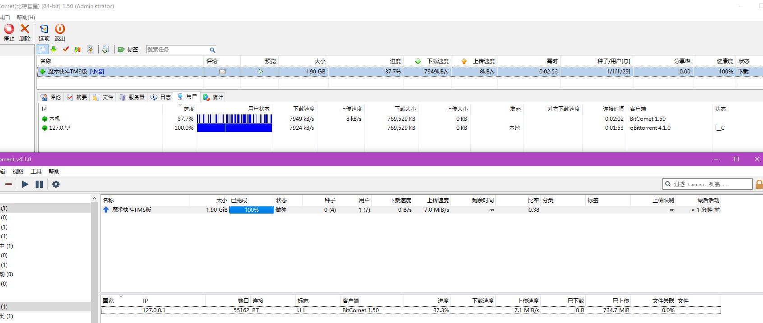Sort by the 进度 column header in the peers list
Viewport: 763px width, 323px height.
(189, 109)
